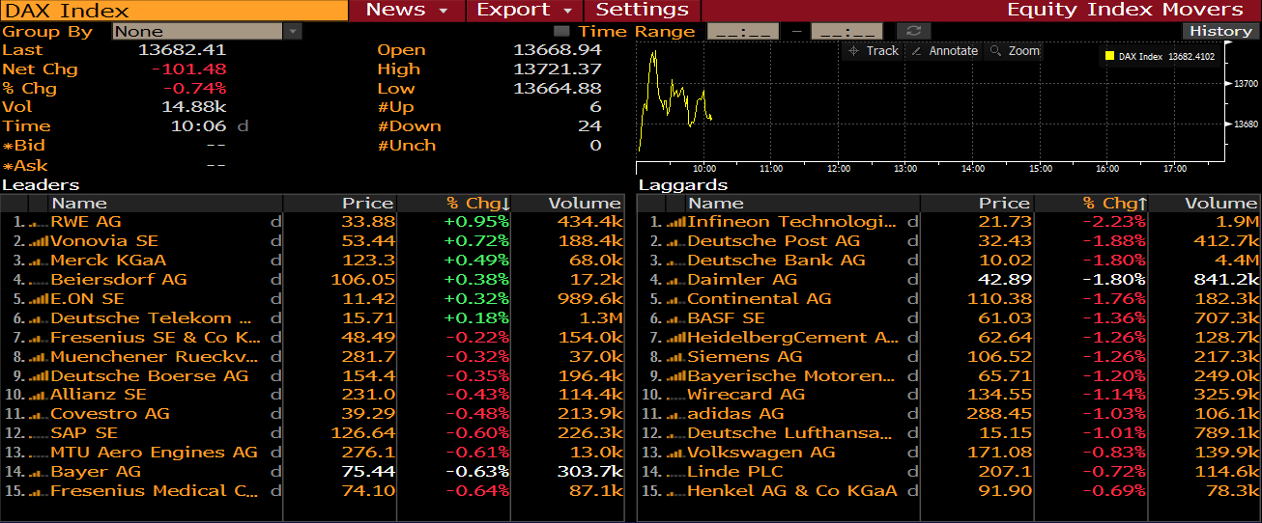Open the Export menu
The height and width of the screenshot is (523, 1262).
(x=526, y=10)
